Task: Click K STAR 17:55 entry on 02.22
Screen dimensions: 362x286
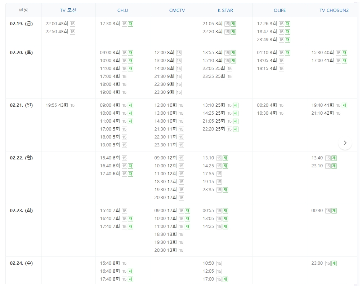Action: pos(208,174)
